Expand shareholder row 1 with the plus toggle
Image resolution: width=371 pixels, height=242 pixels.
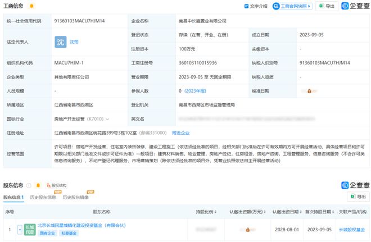click(x=20, y=229)
